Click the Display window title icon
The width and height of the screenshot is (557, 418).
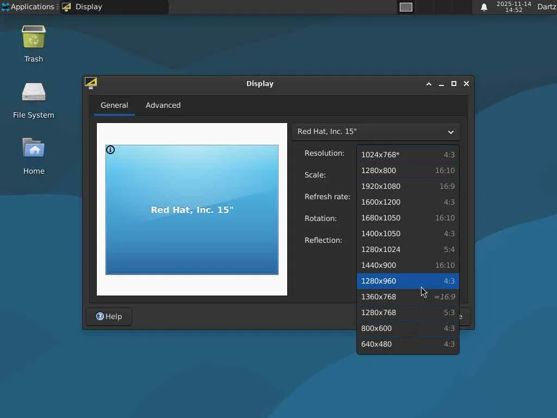91,83
